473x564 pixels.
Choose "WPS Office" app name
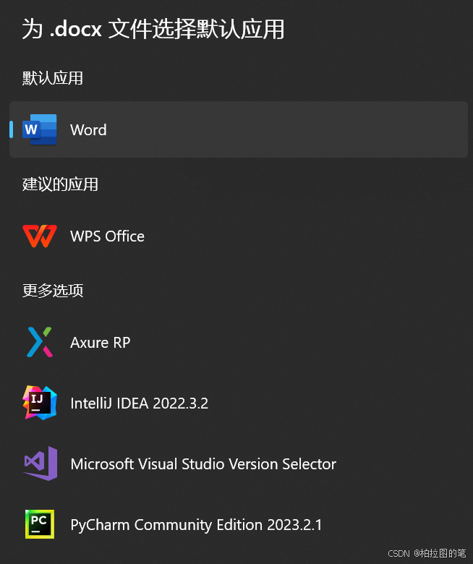click(107, 236)
